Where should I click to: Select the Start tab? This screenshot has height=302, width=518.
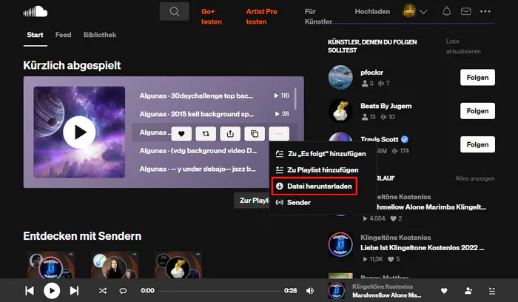(35, 35)
